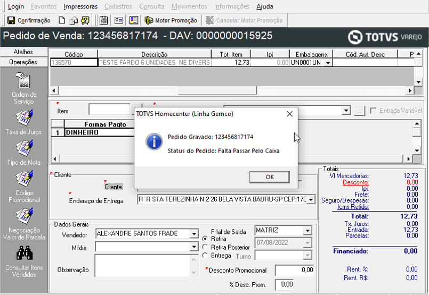
Task: Click the Desconto Promocional field
Action: tap(294, 270)
